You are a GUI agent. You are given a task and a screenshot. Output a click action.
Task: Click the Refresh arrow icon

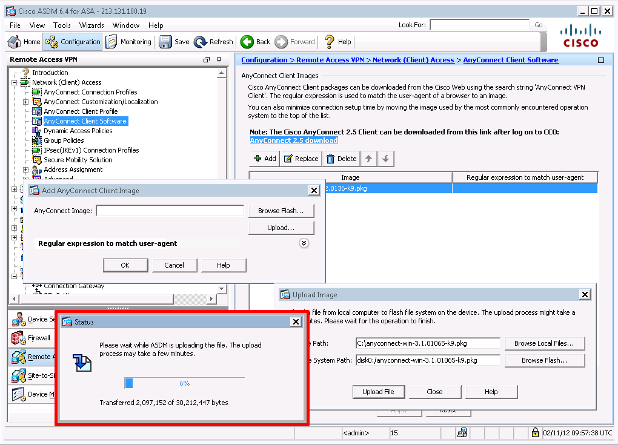(x=201, y=42)
